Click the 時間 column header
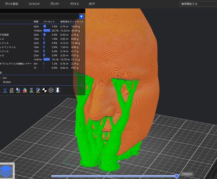Screen dimensions: 217x179 pyautogui.click(x=36, y=22)
